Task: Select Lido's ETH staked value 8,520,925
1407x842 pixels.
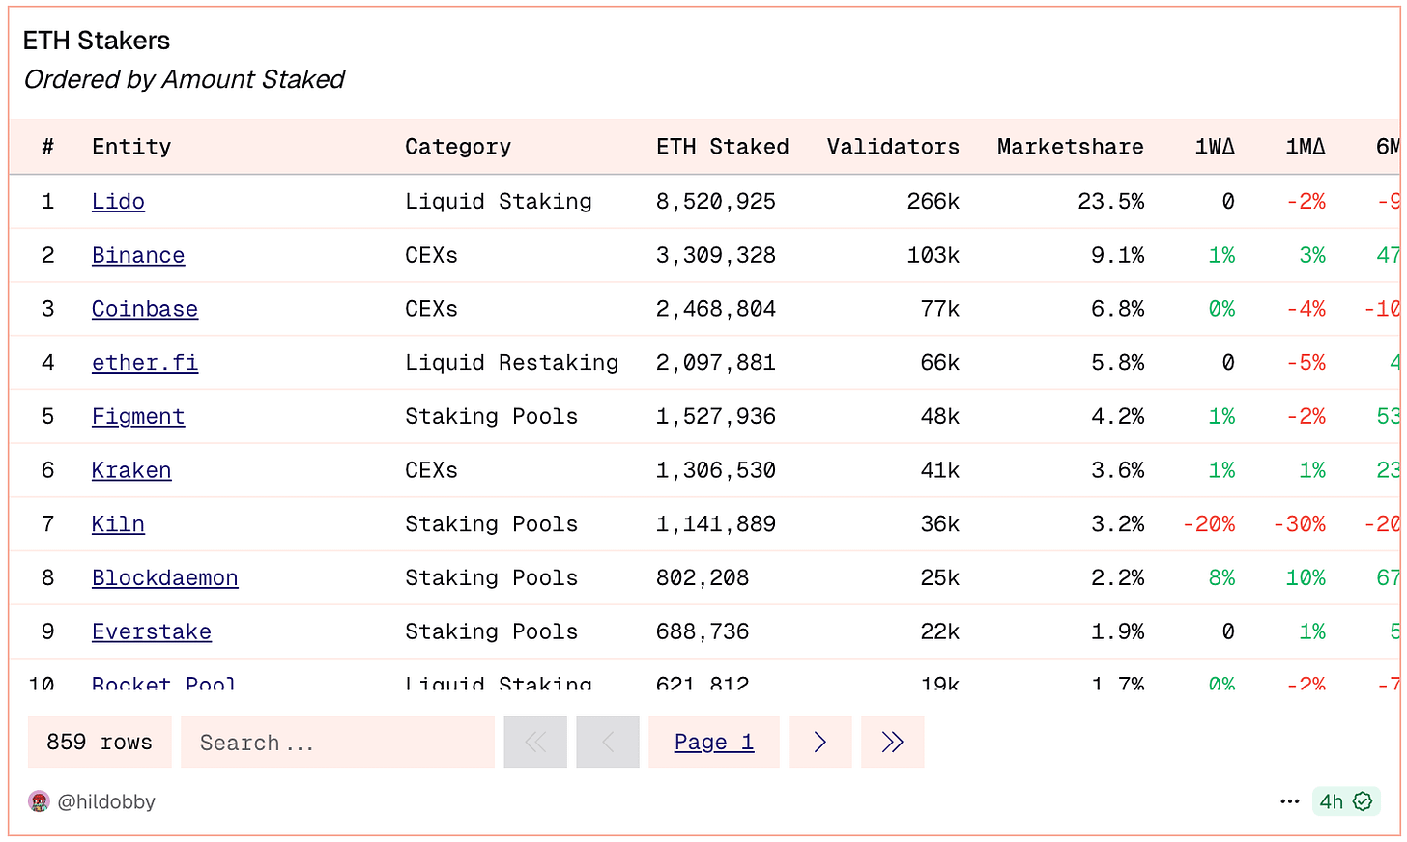Action: tap(716, 202)
